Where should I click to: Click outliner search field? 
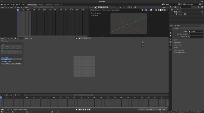[x=185, y=7]
